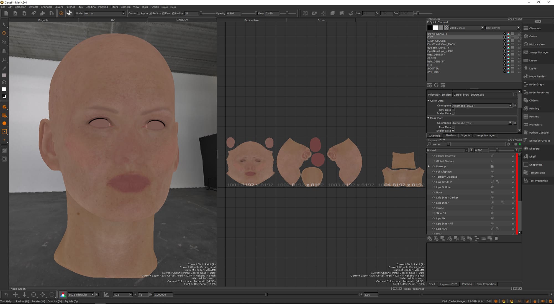Open the Node Graph palette icon

(x=526, y=85)
